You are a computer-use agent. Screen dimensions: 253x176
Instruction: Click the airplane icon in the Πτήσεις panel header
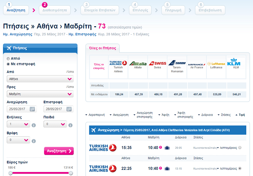point(9,48)
